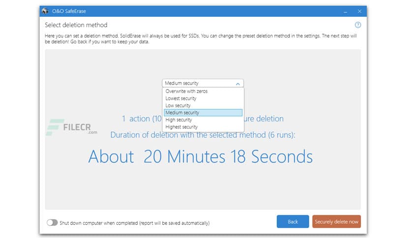The height and width of the screenshot is (238, 411).
Task: Choose Lowest security from the list
Action: tap(181, 98)
